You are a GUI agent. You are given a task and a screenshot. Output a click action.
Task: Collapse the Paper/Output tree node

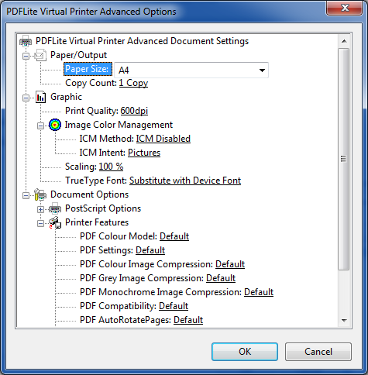26,56
